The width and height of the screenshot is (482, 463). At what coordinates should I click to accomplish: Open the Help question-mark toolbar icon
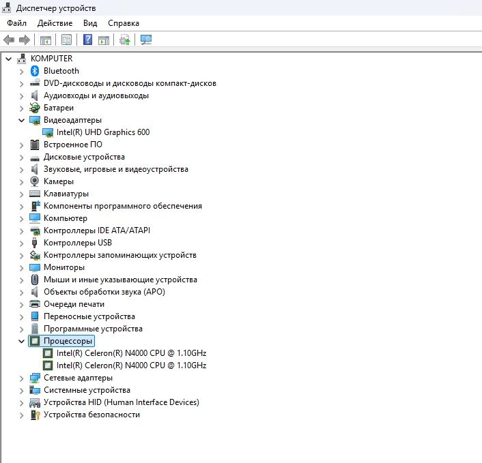(87, 40)
